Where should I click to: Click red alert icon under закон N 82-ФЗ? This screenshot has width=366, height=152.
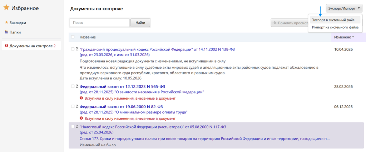click(x=81, y=118)
